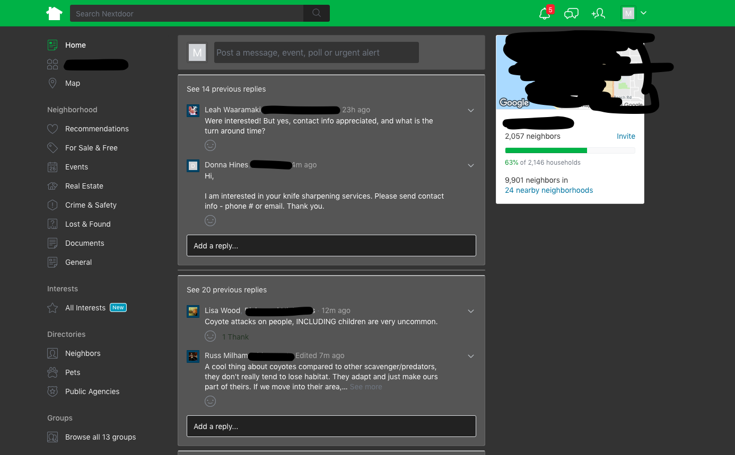Open Documents in the sidebar
Viewport: 735px width, 455px height.
85,243
